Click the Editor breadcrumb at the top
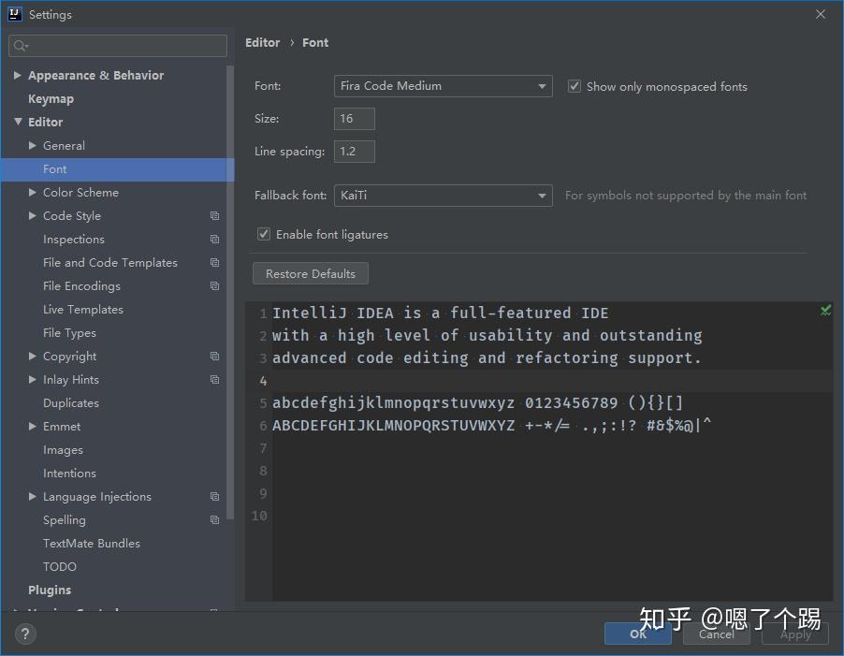The width and height of the screenshot is (844, 656). pyautogui.click(x=262, y=42)
